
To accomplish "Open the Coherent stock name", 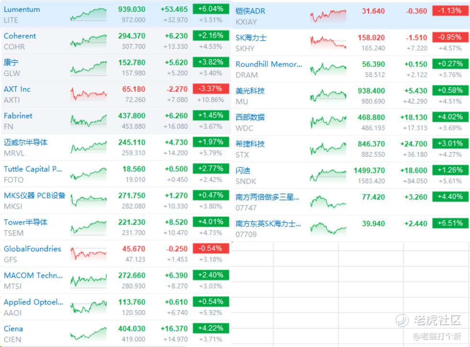I will click(x=20, y=36).
